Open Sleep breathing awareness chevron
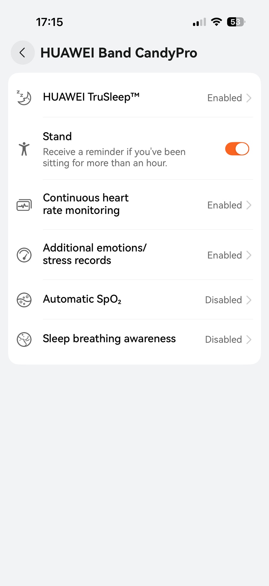Image resolution: width=269 pixels, height=586 pixels. click(x=249, y=340)
